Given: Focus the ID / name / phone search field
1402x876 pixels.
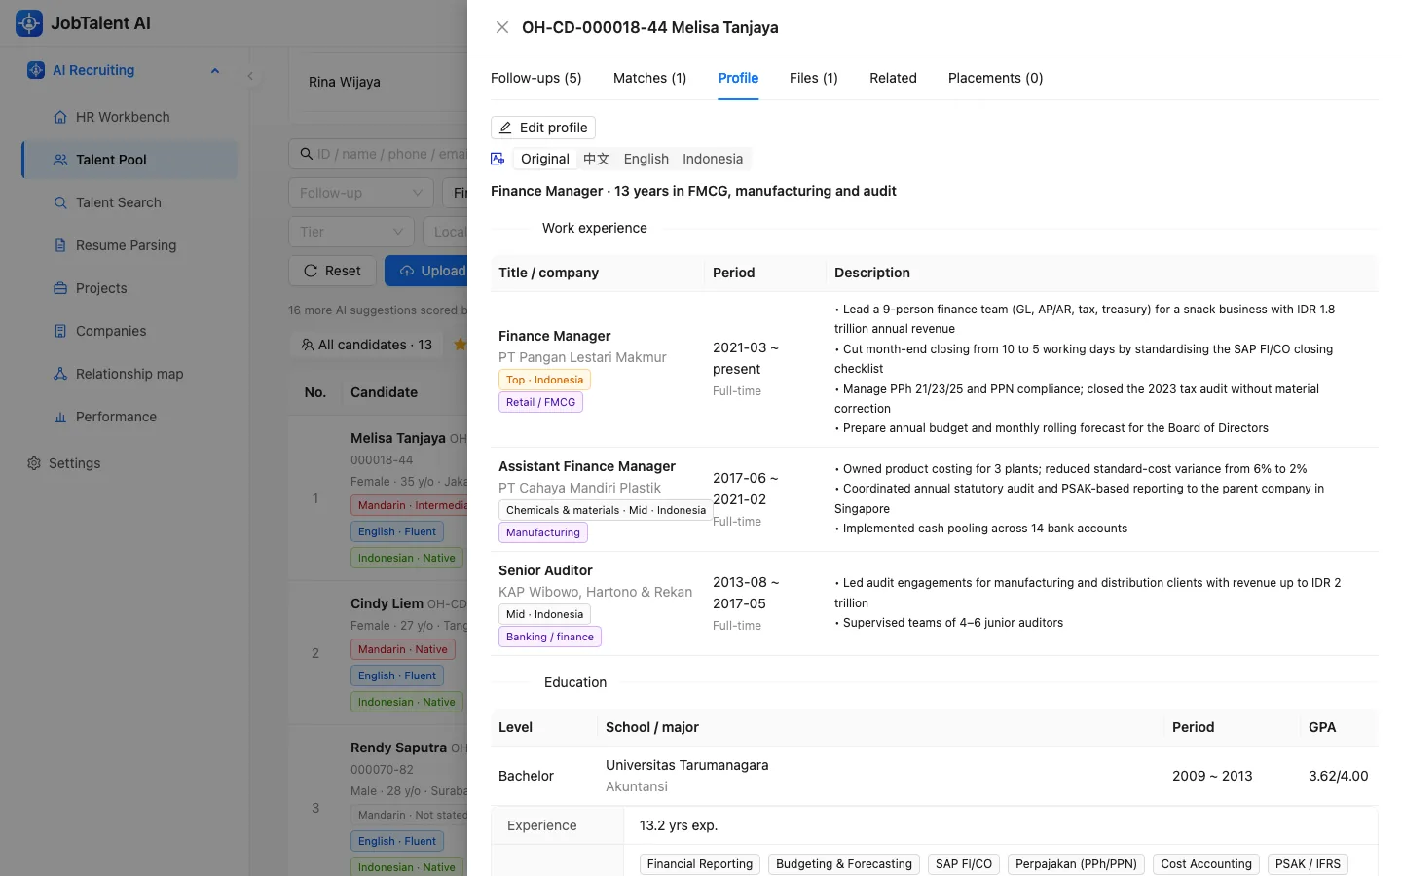Looking at the screenshot, I should coord(380,154).
